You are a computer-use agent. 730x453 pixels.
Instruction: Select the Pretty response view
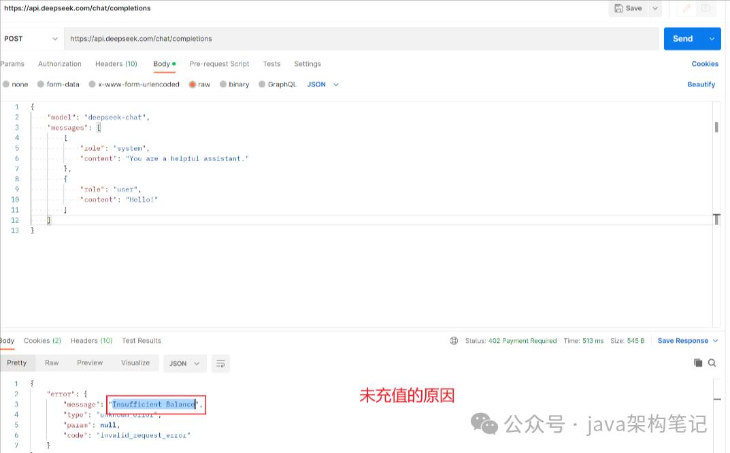[17, 363]
